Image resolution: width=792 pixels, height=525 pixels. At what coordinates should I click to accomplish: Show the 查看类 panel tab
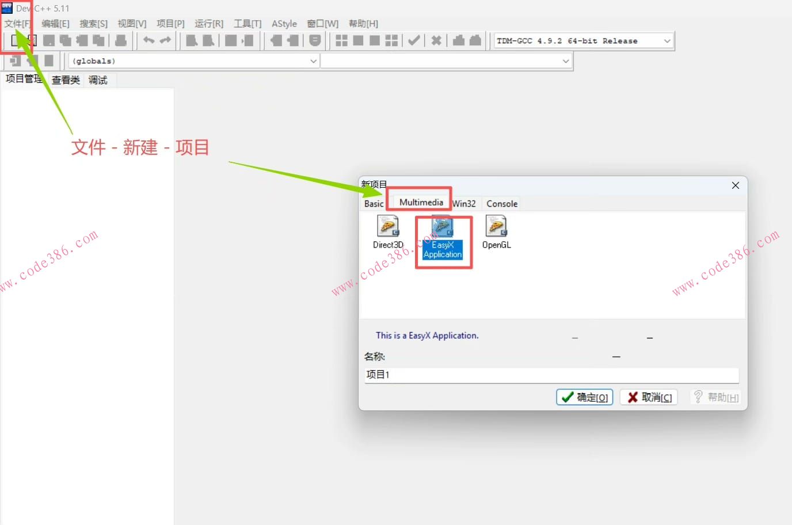click(66, 80)
